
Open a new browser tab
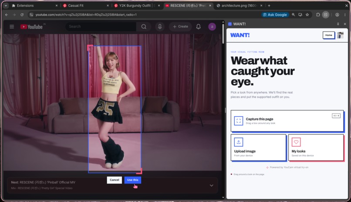point(269,6)
